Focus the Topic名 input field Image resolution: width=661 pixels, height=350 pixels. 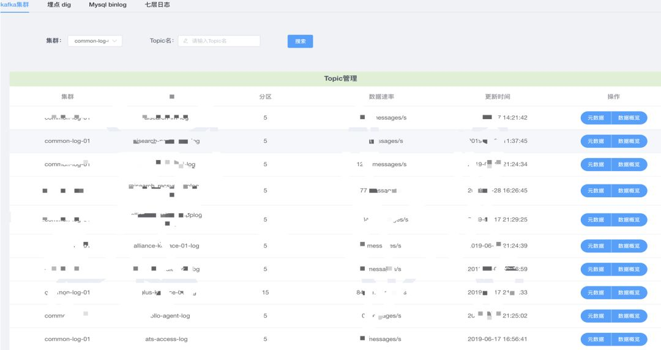point(224,41)
